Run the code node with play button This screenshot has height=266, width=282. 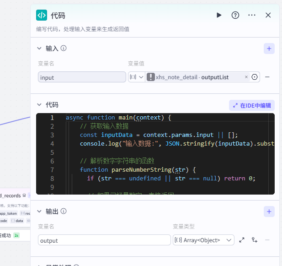(219, 15)
